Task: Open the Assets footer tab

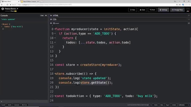Action: click(10, 105)
